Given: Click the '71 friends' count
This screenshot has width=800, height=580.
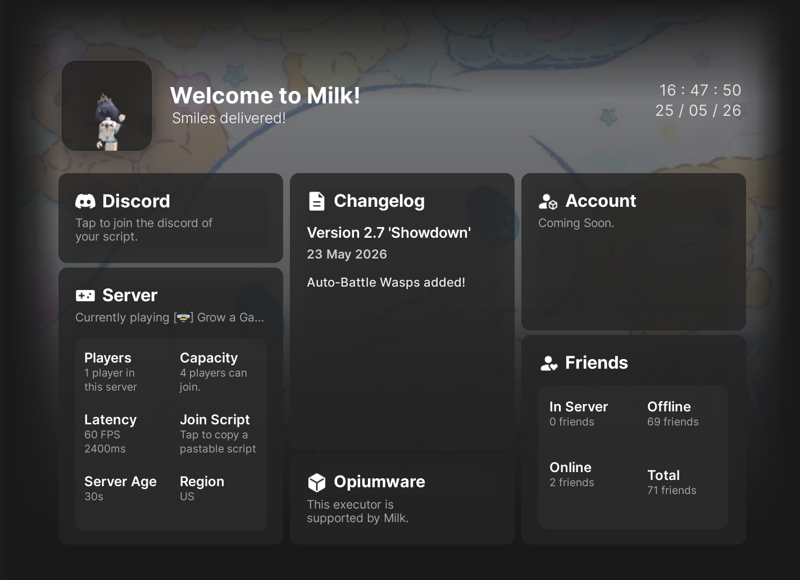Looking at the screenshot, I should 672,491.
